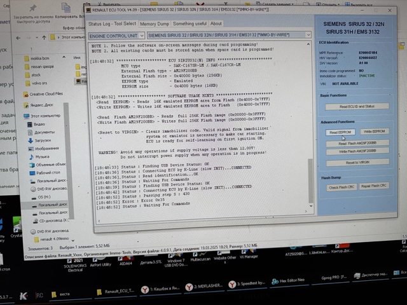Click the Reset to VIRGIN button

pyautogui.click(x=357, y=163)
